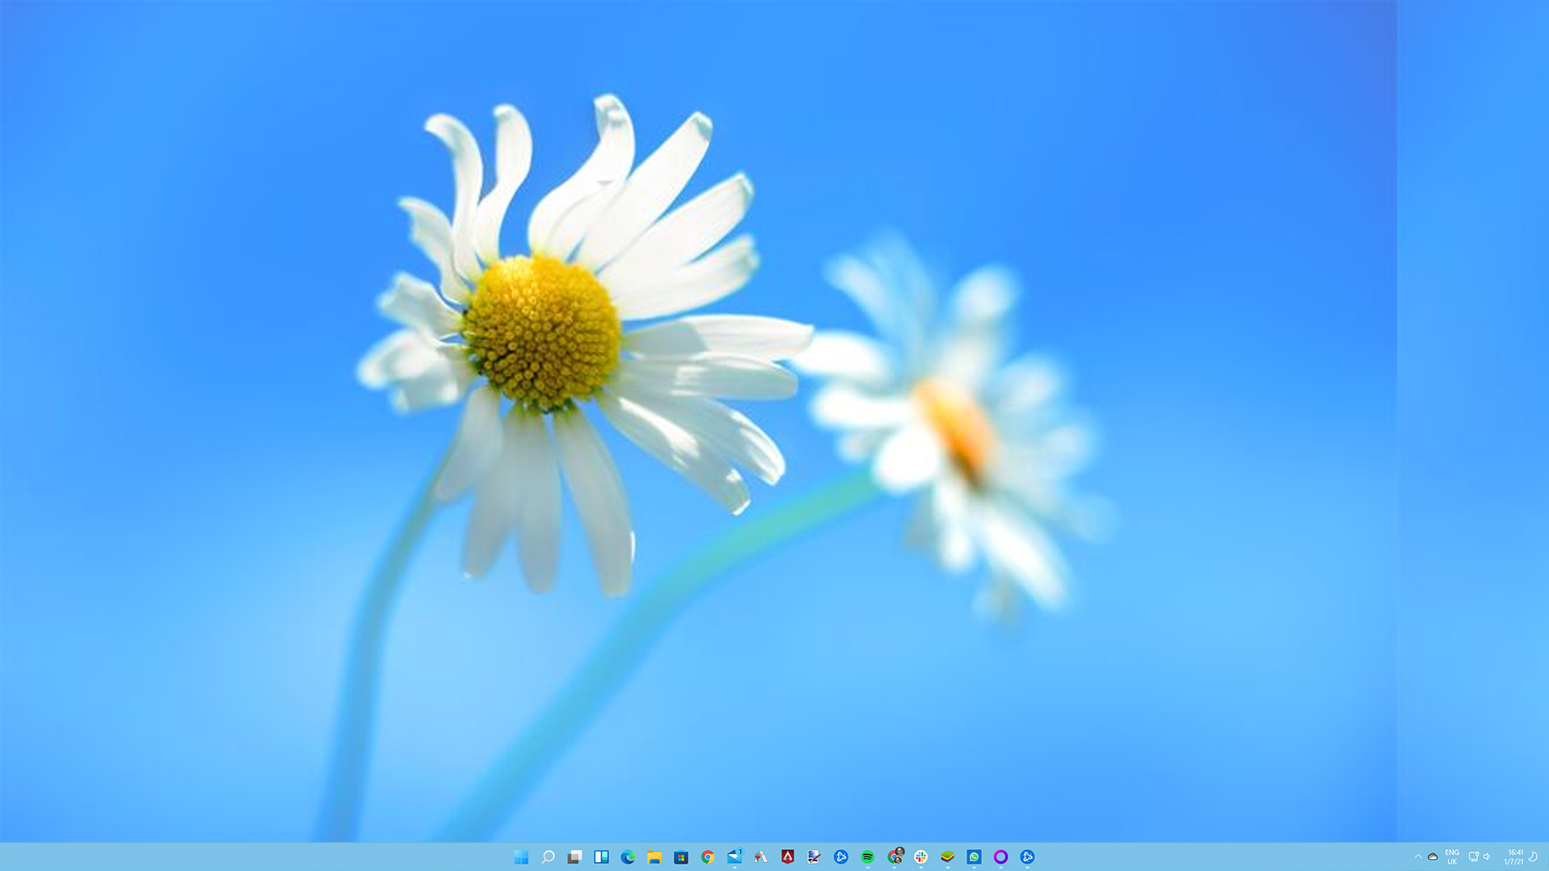Open BlueStacks from the taskbar
Screen dimensions: 1549x871
click(947, 857)
